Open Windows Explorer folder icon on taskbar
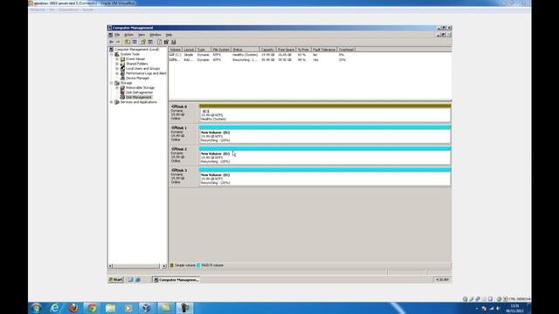This screenshot has width=559, height=314. (111, 308)
